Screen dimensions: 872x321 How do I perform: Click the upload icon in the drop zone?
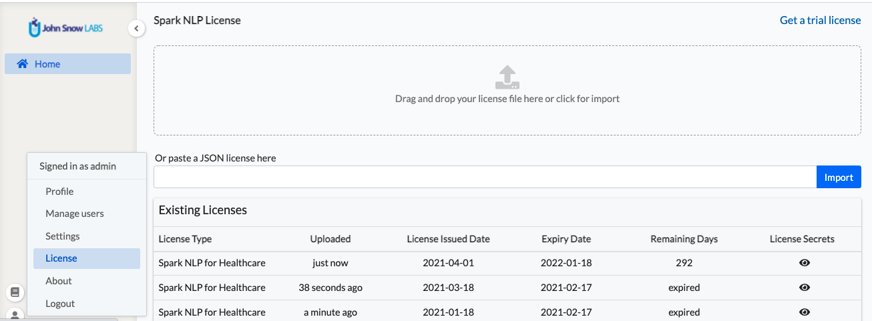click(507, 77)
